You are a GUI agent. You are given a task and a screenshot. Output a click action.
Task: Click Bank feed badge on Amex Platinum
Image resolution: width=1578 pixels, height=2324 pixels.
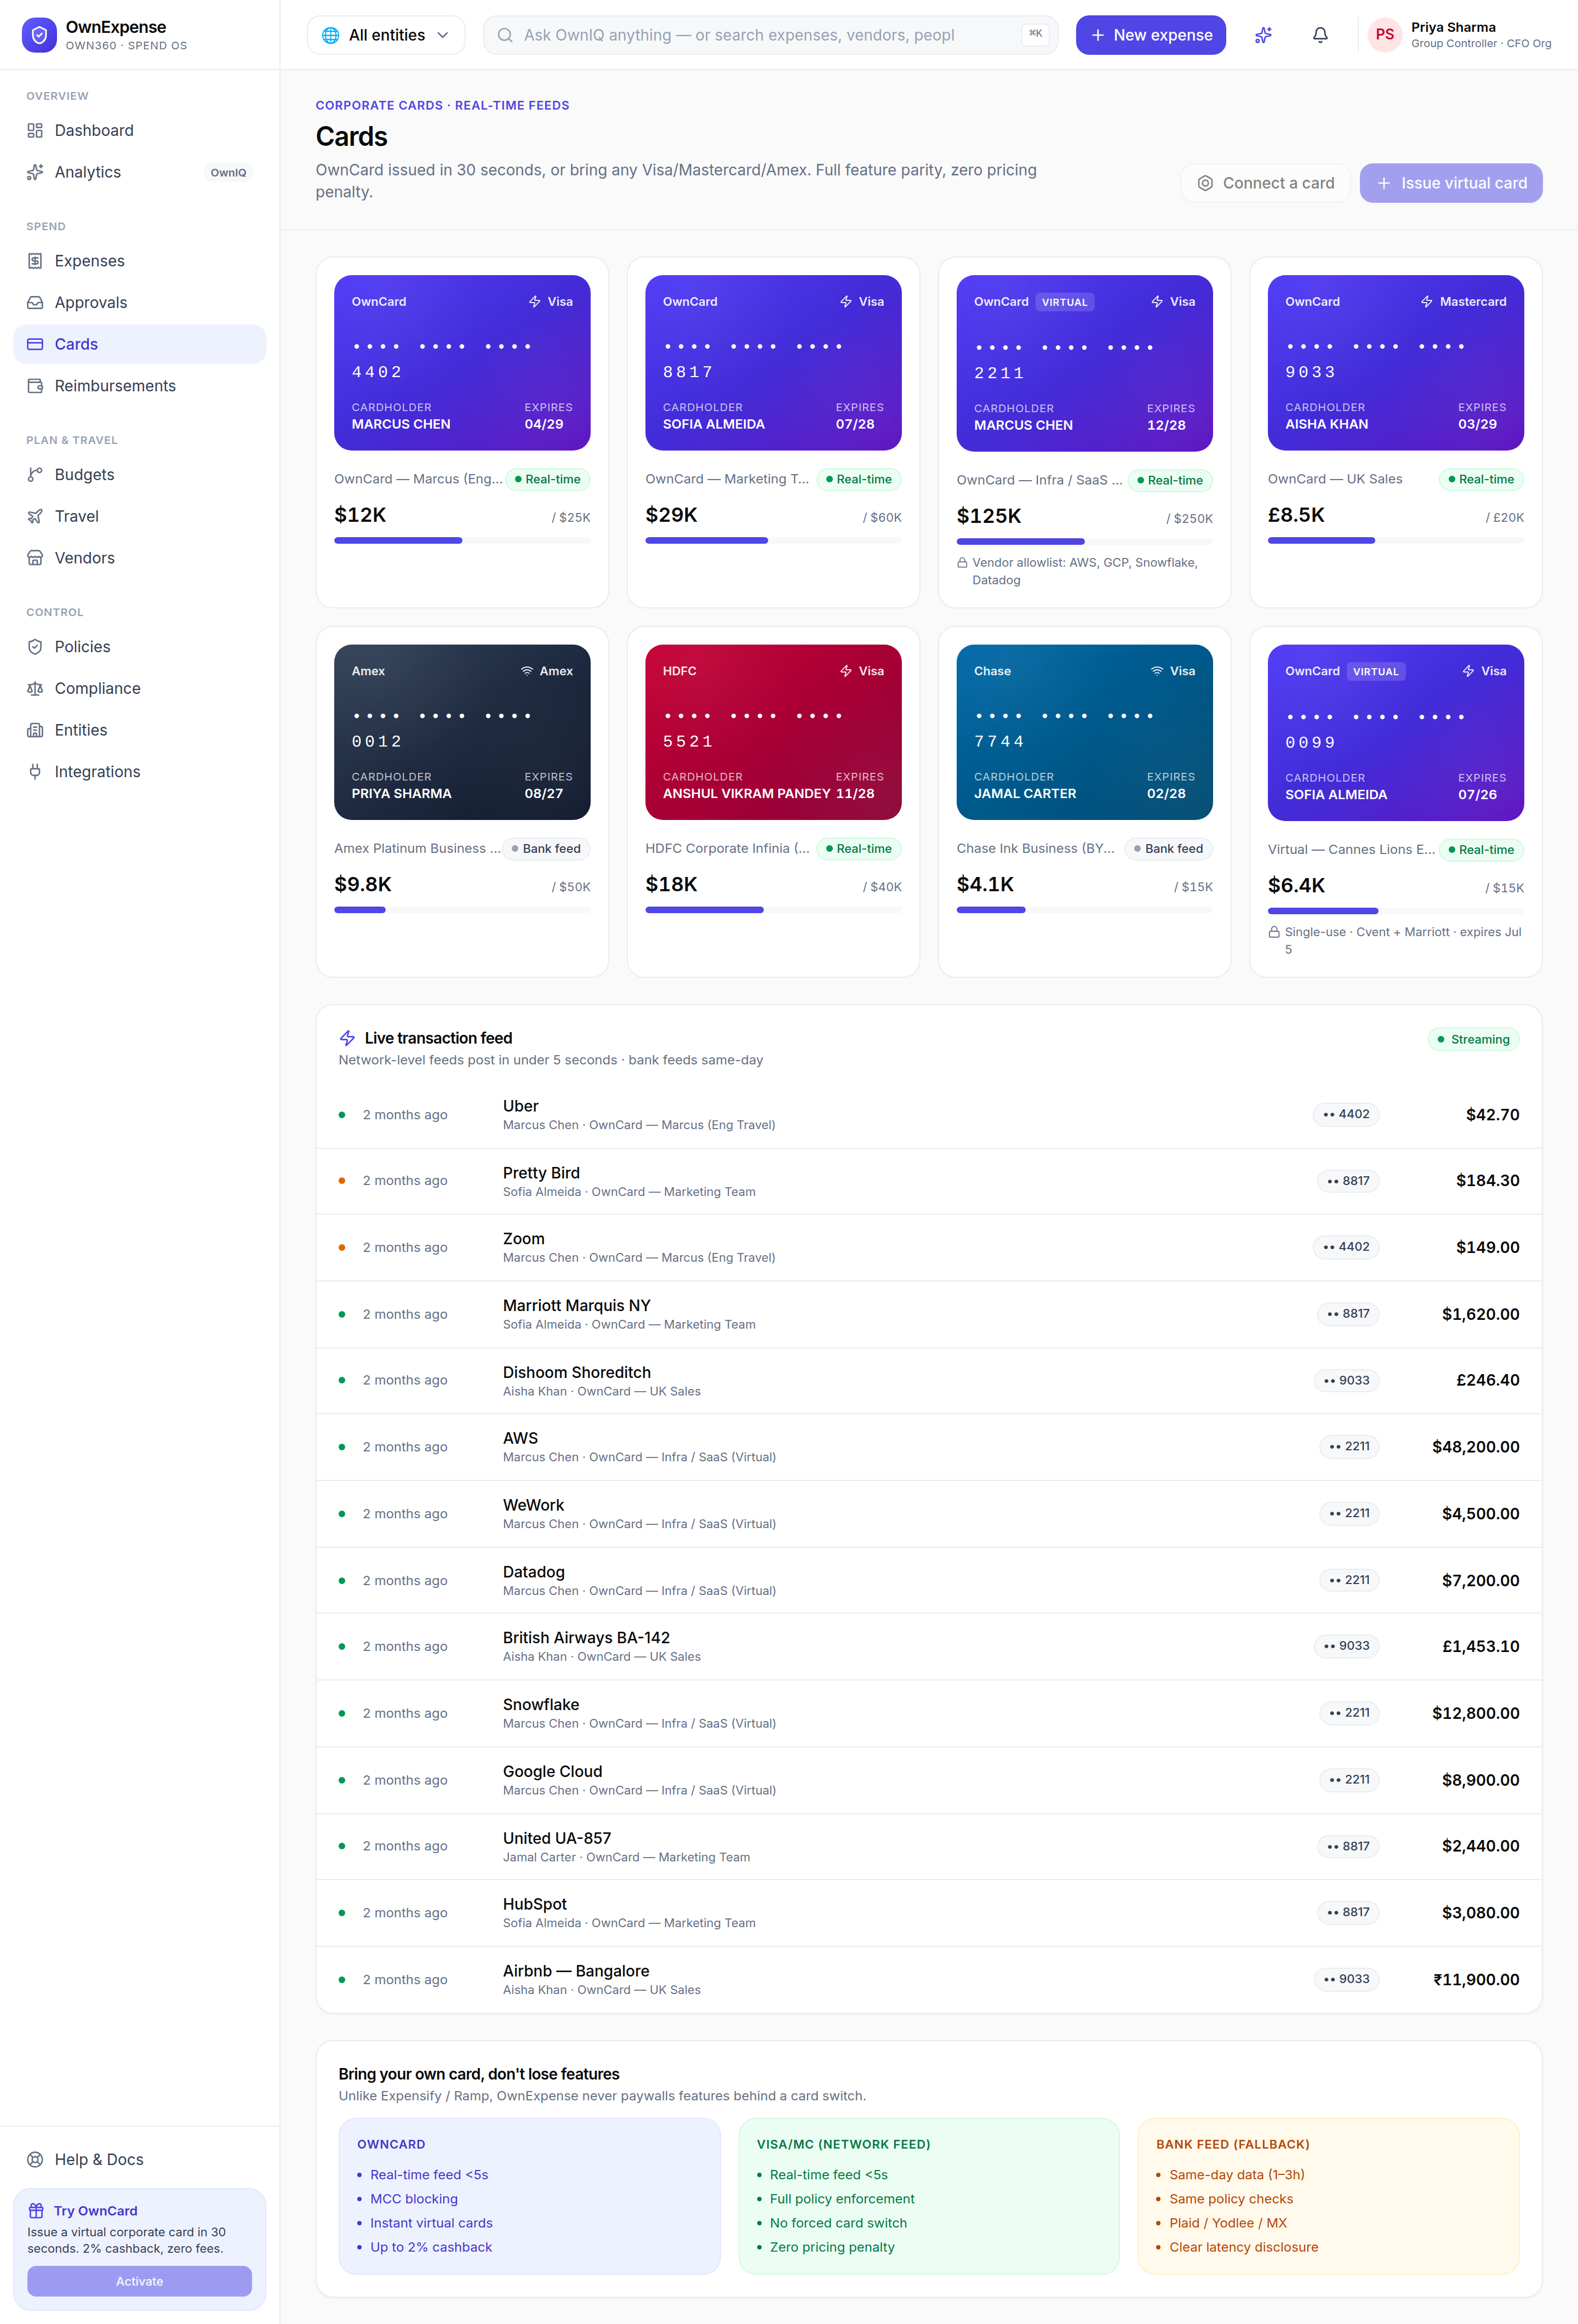pos(546,849)
